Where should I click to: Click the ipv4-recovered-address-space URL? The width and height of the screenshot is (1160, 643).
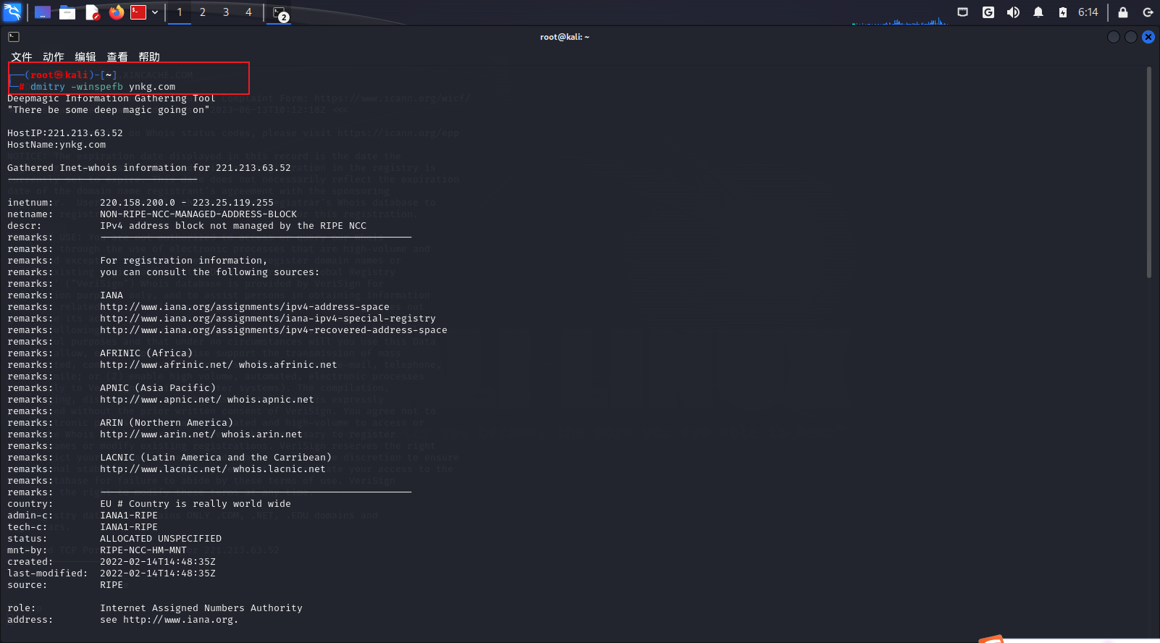[x=274, y=330]
